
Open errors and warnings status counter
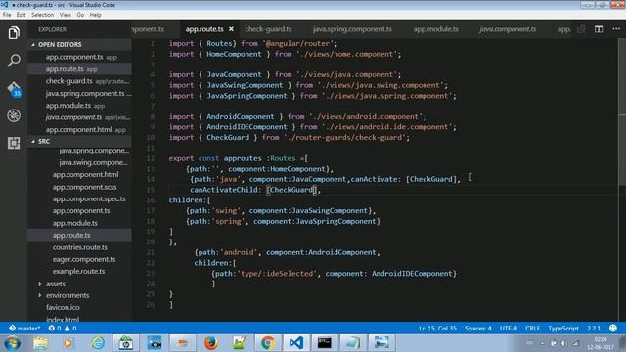pyautogui.click(x=63, y=329)
